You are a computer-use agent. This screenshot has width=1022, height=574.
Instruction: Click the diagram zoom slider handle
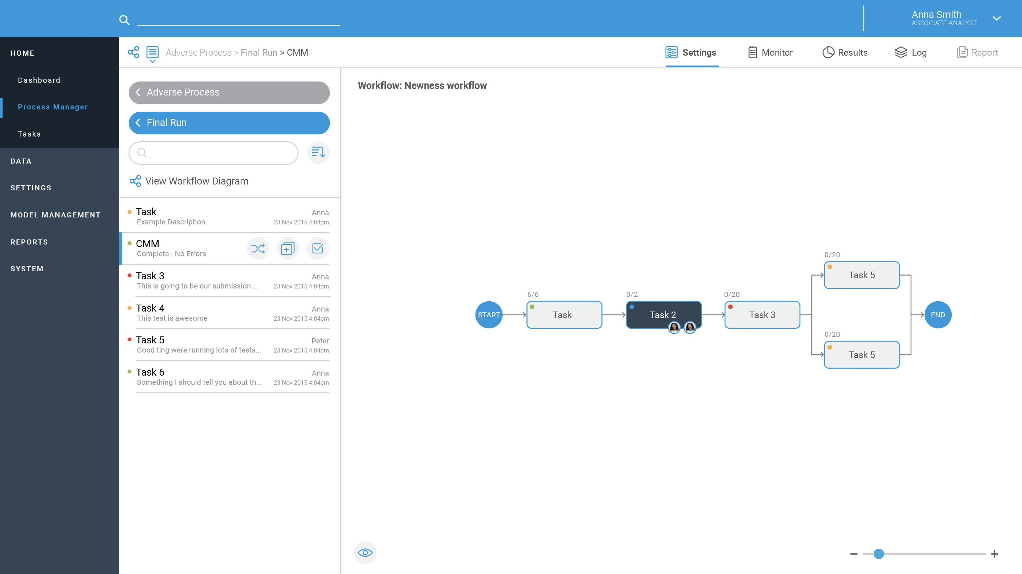(879, 554)
